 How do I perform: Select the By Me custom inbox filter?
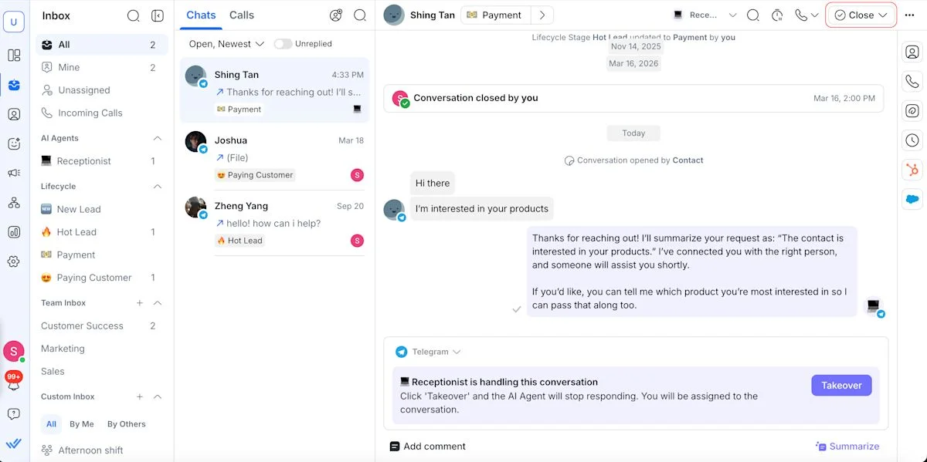82,424
